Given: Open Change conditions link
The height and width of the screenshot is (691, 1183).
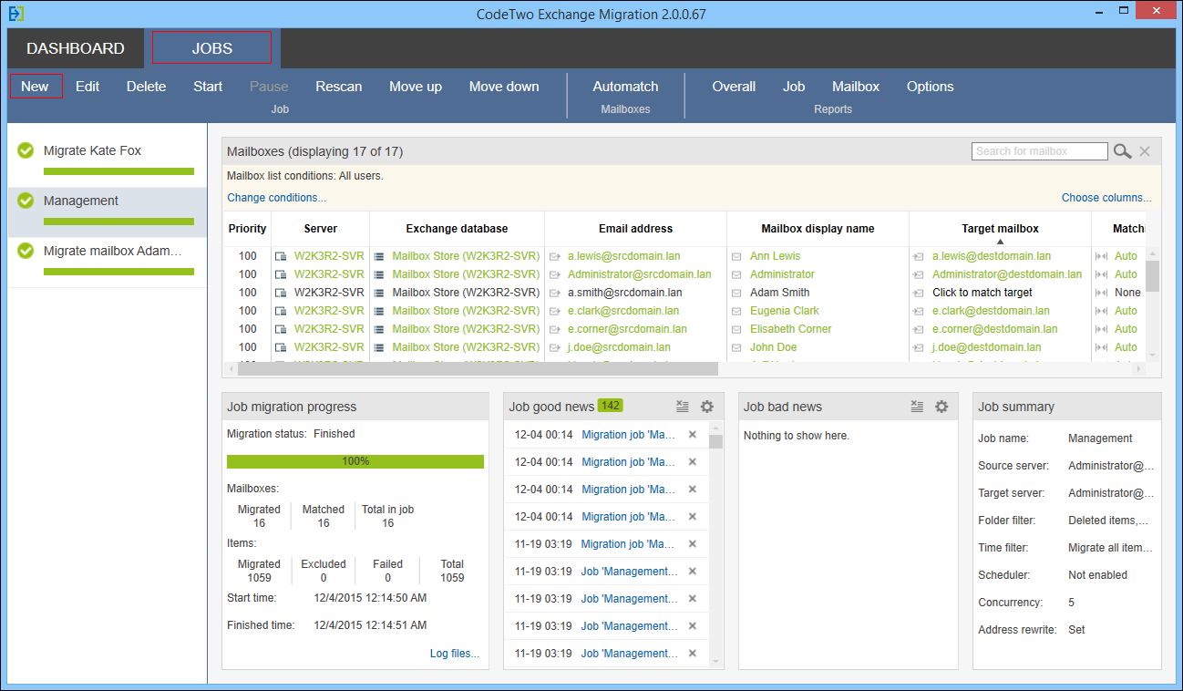Looking at the screenshot, I should (x=276, y=198).
